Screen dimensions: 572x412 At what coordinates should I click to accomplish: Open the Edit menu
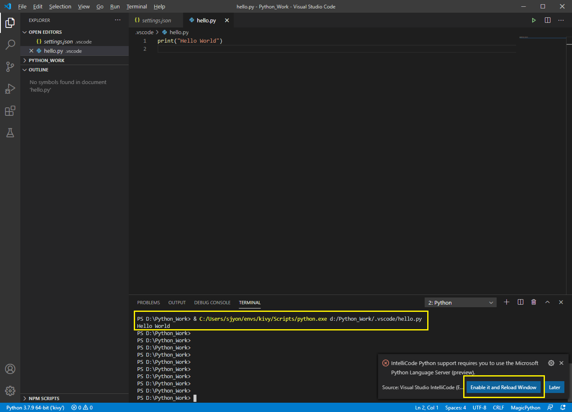38,6
